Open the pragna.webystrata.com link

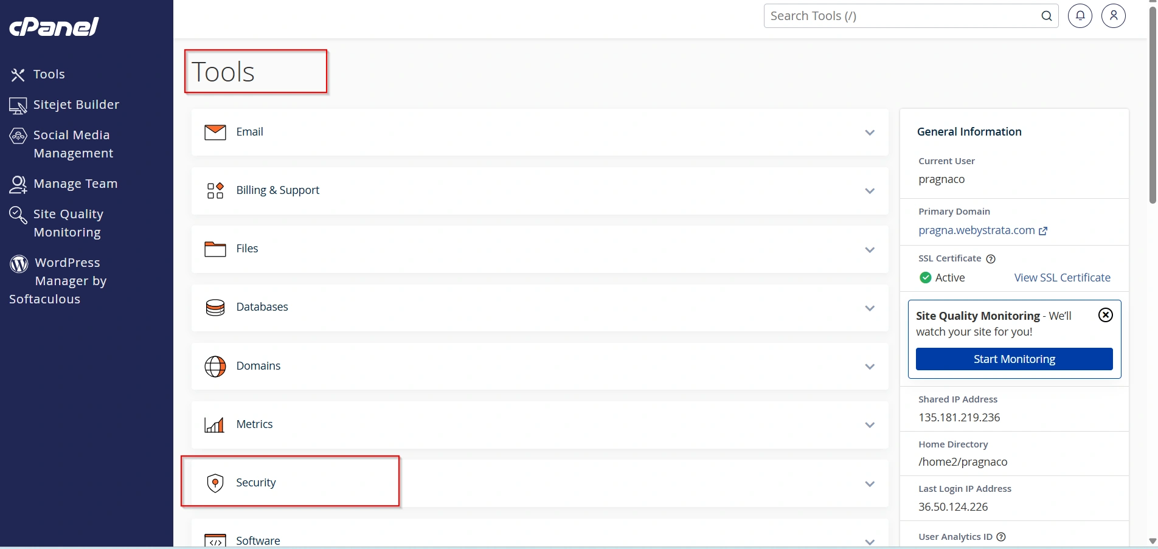tap(976, 230)
